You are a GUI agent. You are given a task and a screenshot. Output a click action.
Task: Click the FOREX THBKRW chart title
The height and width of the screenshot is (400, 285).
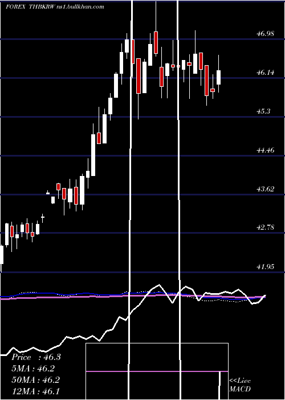[55, 7]
